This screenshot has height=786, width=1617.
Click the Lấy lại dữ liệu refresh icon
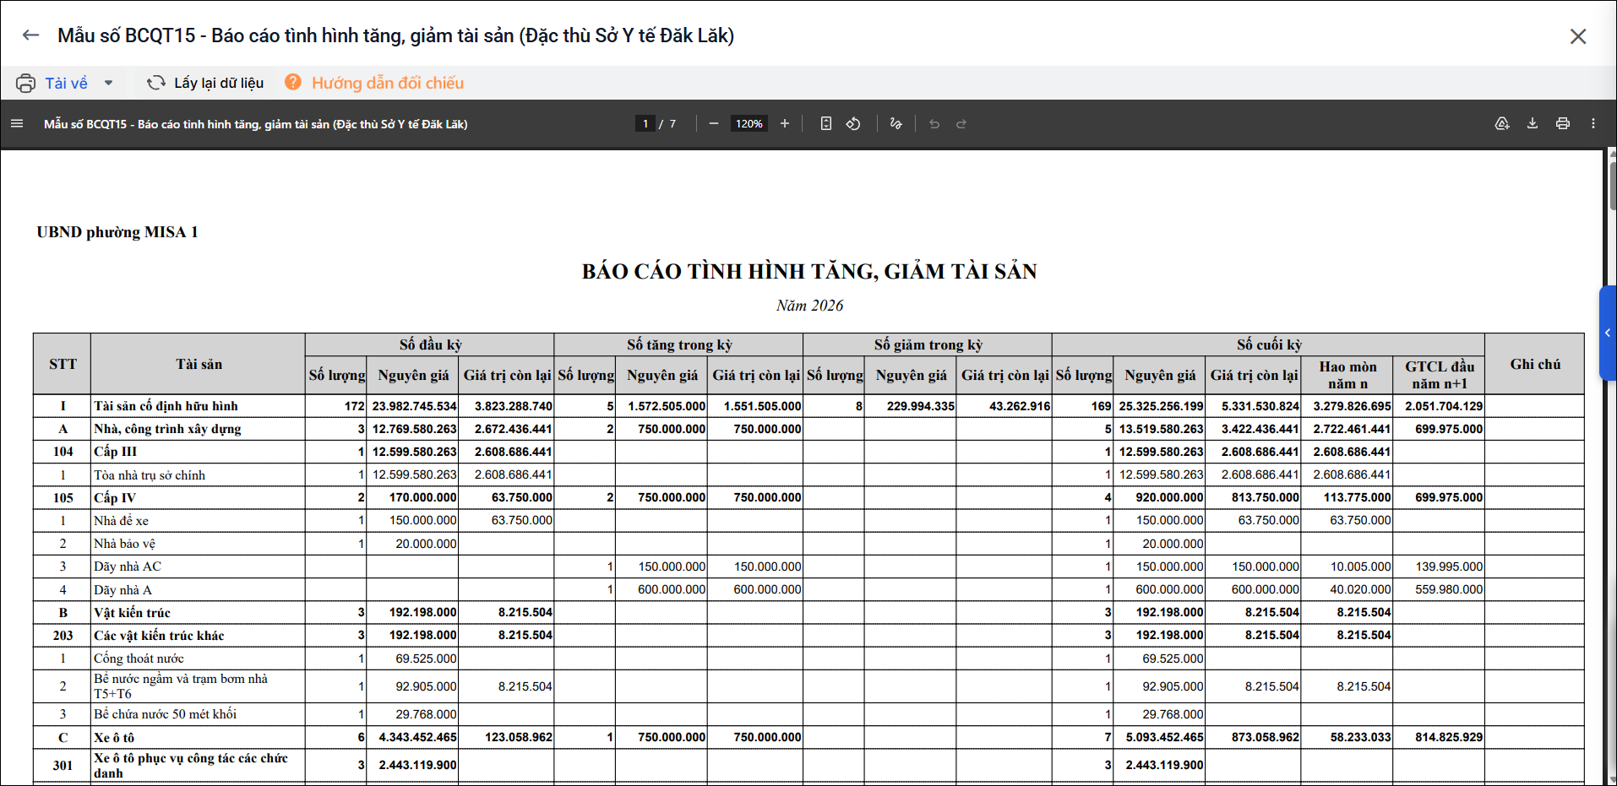[x=156, y=83]
